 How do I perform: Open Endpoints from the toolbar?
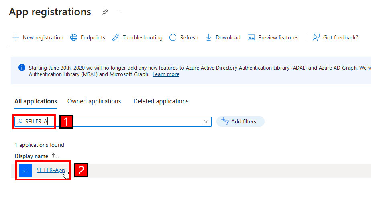tap(93, 37)
